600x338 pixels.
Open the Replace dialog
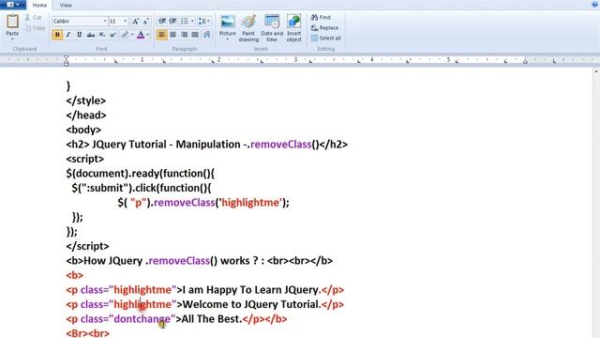click(x=325, y=27)
